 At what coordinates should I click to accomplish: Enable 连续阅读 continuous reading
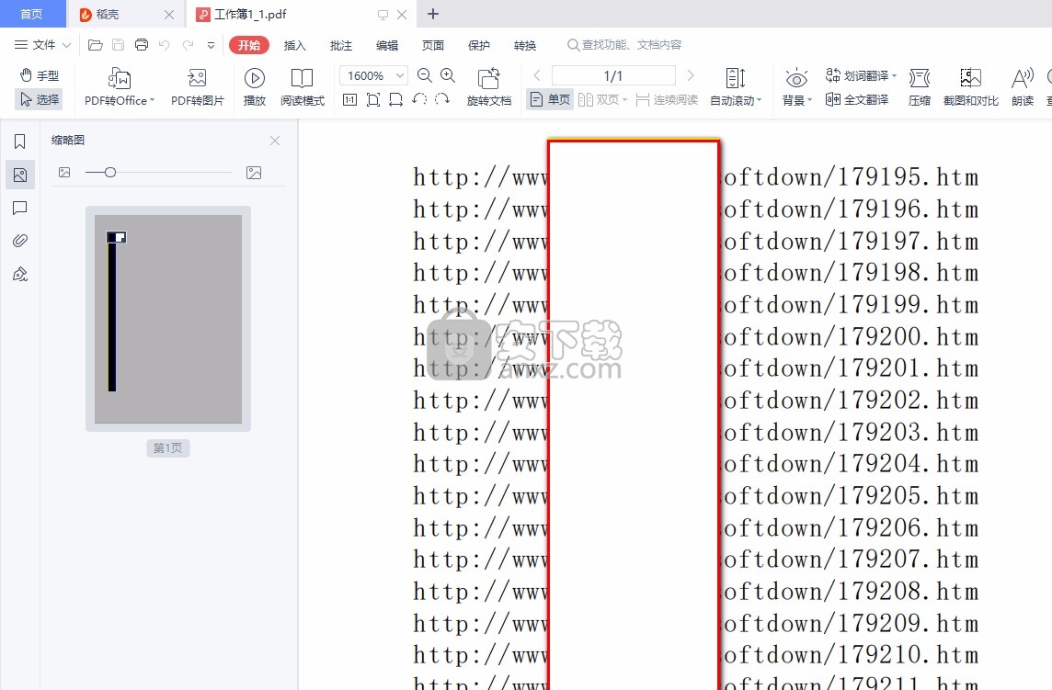coord(666,100)
